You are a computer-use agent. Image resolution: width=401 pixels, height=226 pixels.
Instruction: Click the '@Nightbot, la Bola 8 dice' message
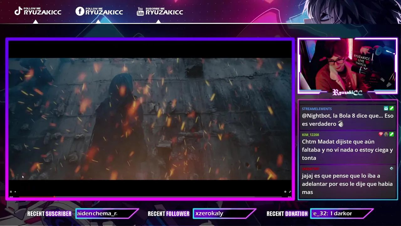click(347, 120)
